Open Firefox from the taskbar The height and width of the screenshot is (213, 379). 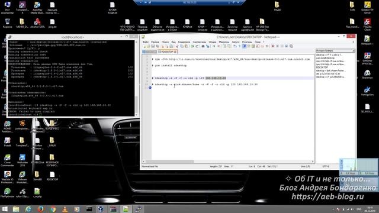pos(41,209)
